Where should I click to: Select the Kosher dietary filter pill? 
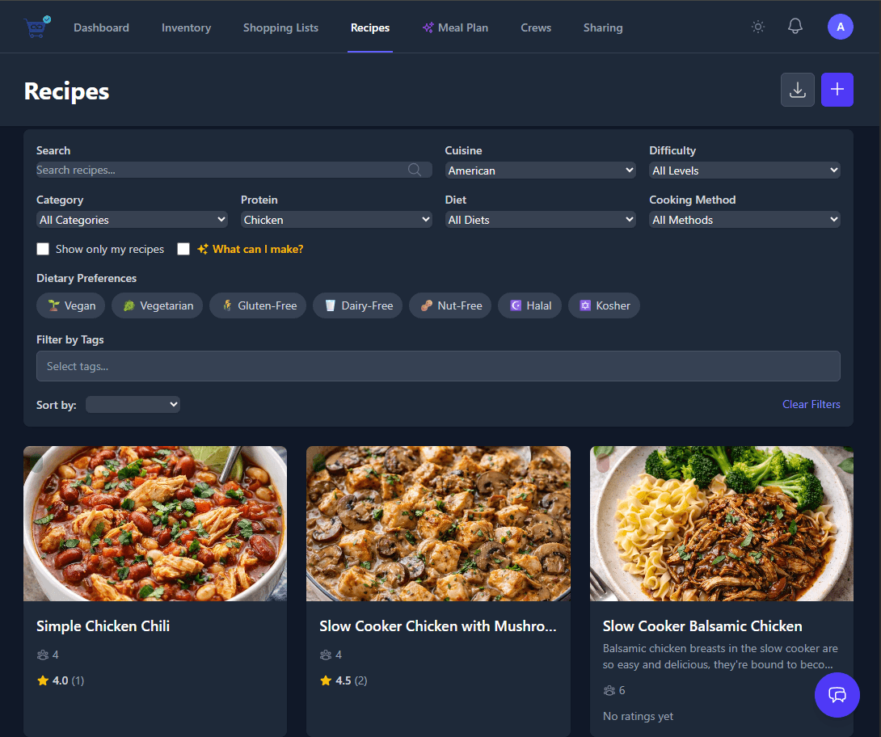coord(604,305)
